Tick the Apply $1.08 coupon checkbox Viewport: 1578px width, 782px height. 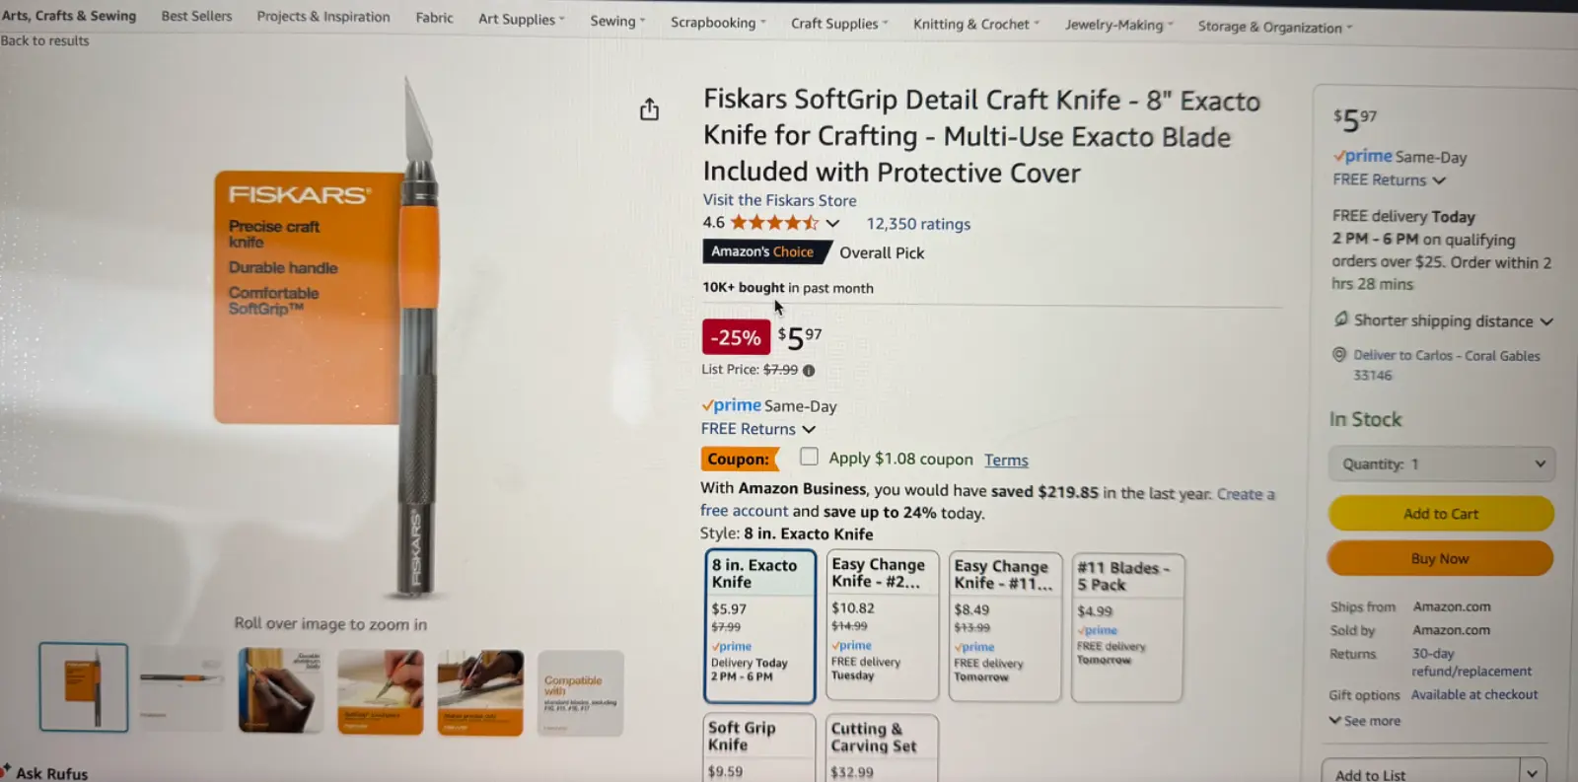pyautogui.click(x=809, y=457)
